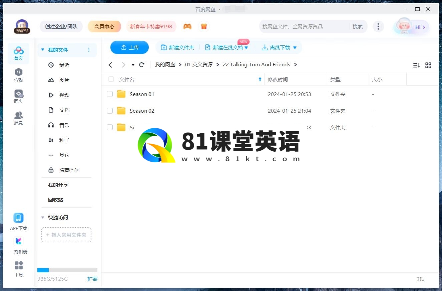The height and width of the screenshot is (291, 442).
Task: Collapse the 我的文件 tree arrow
Action: pyautogui.click(x=42, y=50)
